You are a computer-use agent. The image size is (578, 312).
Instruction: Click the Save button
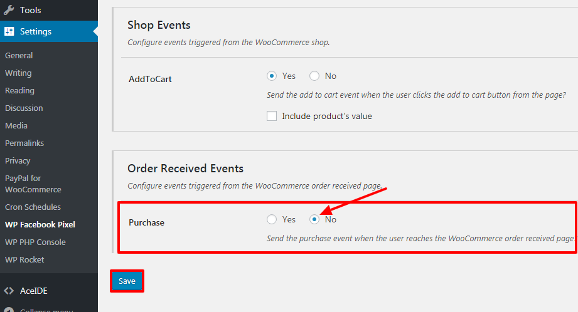127,281
